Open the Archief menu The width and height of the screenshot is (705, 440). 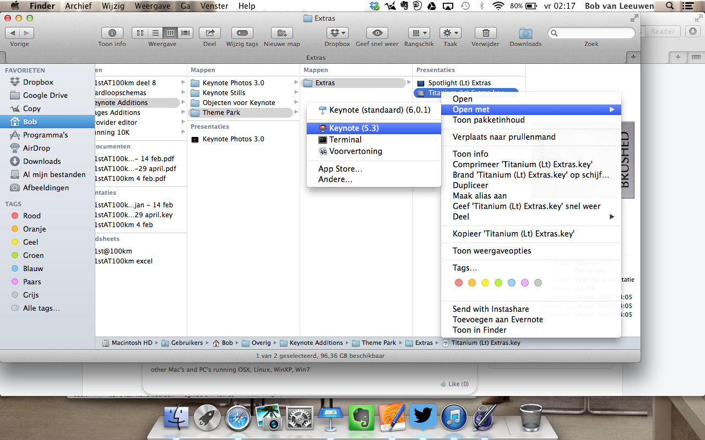click(79, 6)
